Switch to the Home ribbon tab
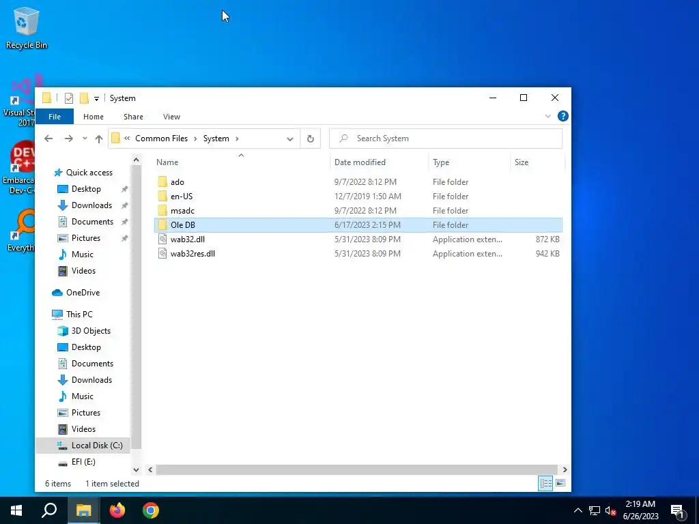 [x=93, y=117]
